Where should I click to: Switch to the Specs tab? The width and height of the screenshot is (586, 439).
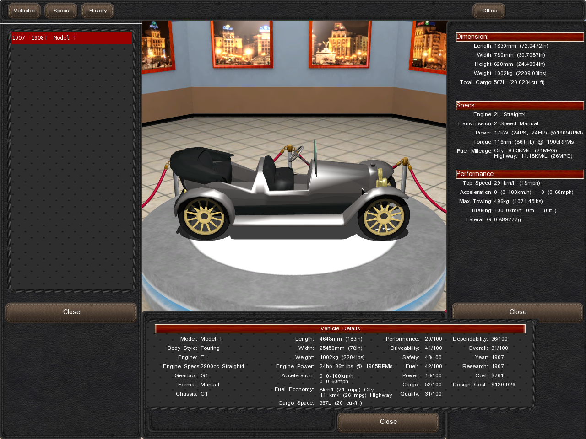61,11
